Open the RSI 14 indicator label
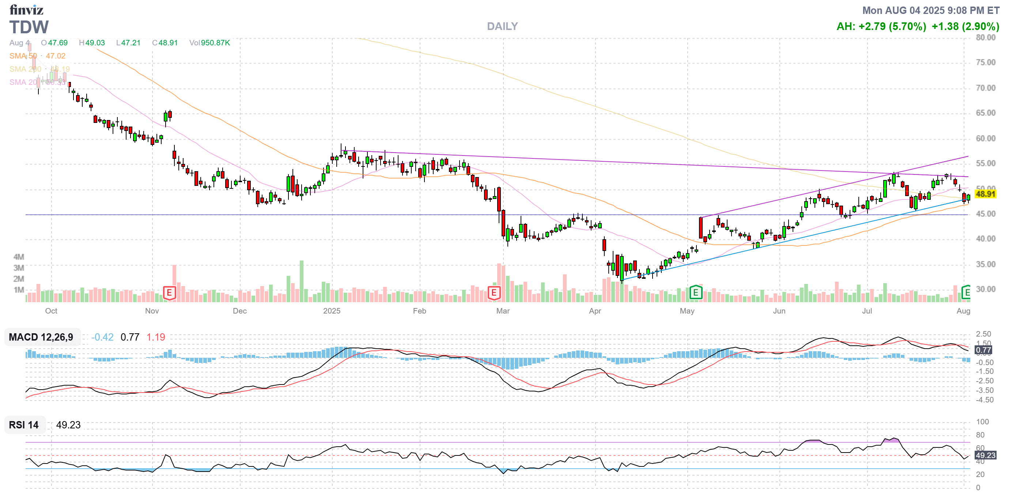Screen dimensions: 1009x499 (24, 425)
